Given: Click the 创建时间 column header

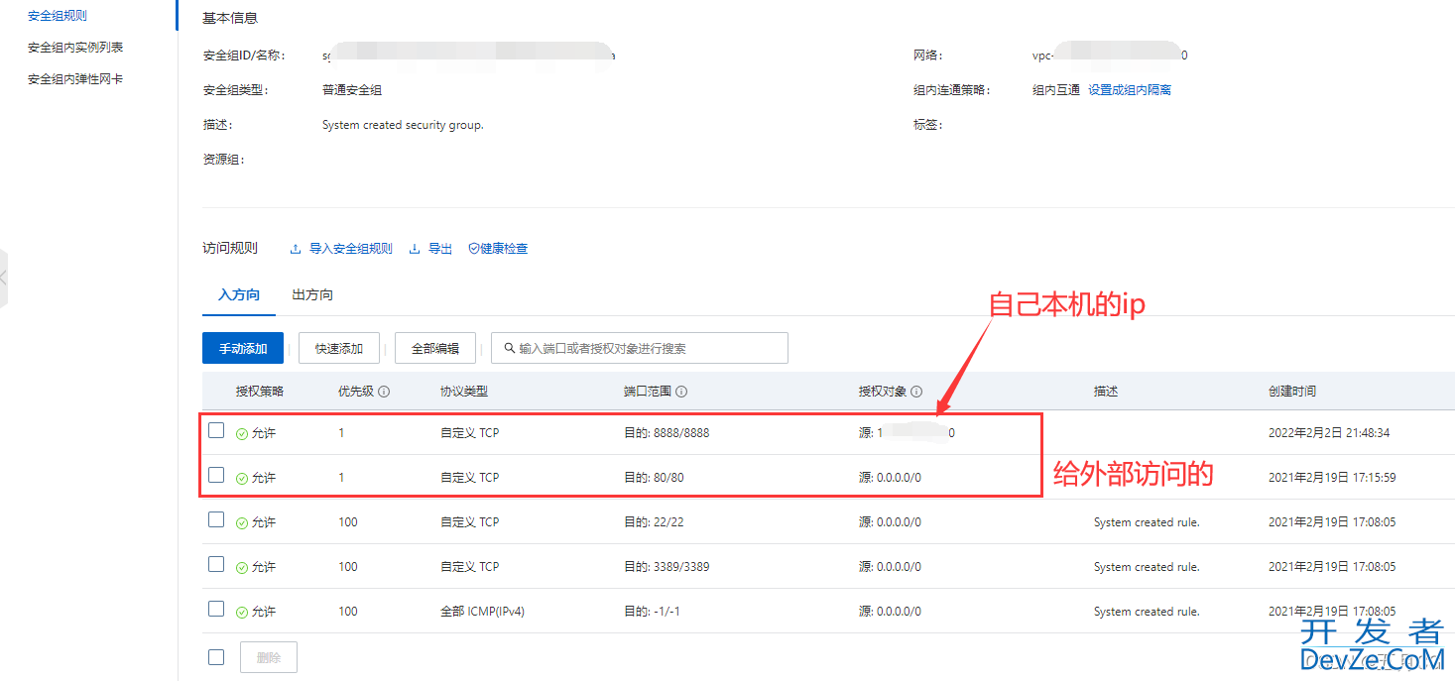Looking at the screenshot, I should pos(1292,392).
